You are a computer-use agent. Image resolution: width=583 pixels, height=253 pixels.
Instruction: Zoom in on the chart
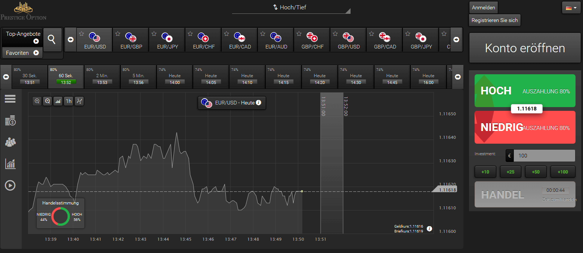click(x=37, y=101)
